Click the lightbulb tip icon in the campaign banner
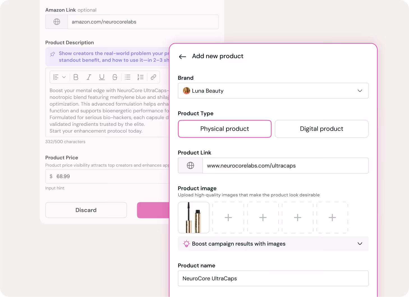Screen dimensions: 409x297 point(186,244)
